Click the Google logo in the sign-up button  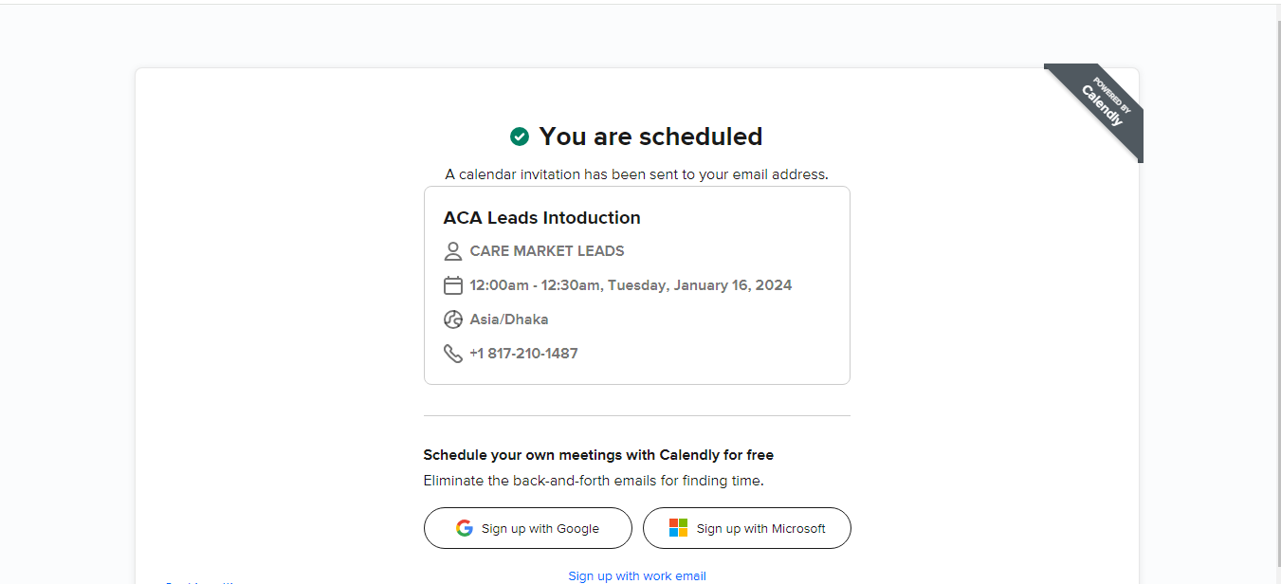click(x=464, y=528)
